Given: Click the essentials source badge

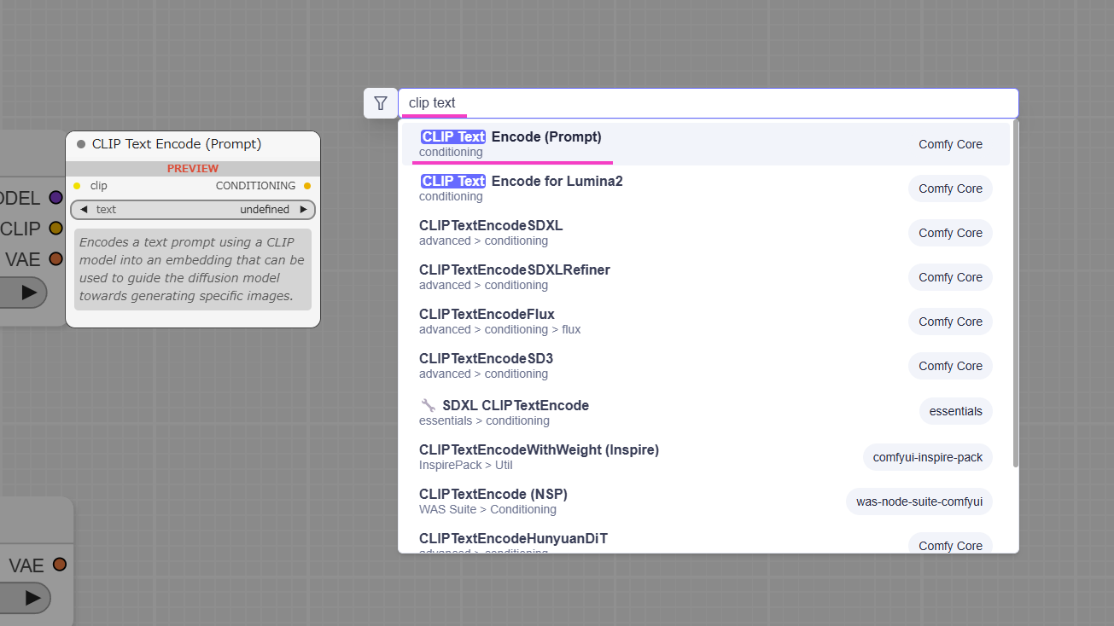Looking at the screenshot, I should coord(955,411).
